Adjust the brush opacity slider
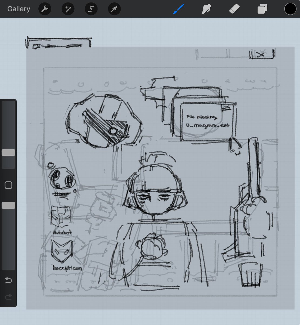This screenshot has width=300, height=325. point(8,205)
